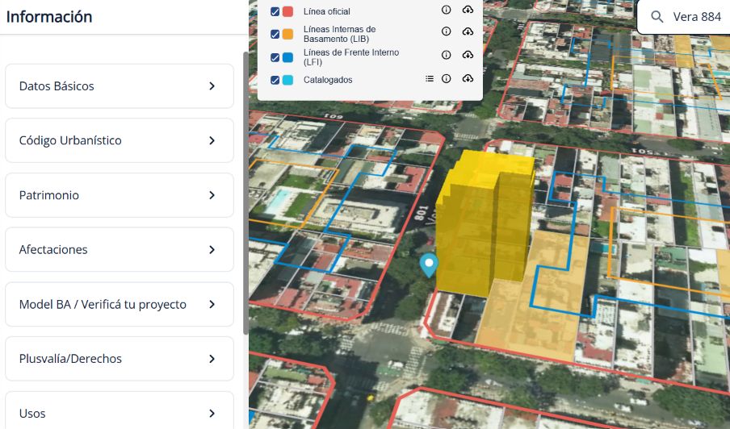
Task: Select the yellow 3D building volume
Action: [x=485, y=223]
